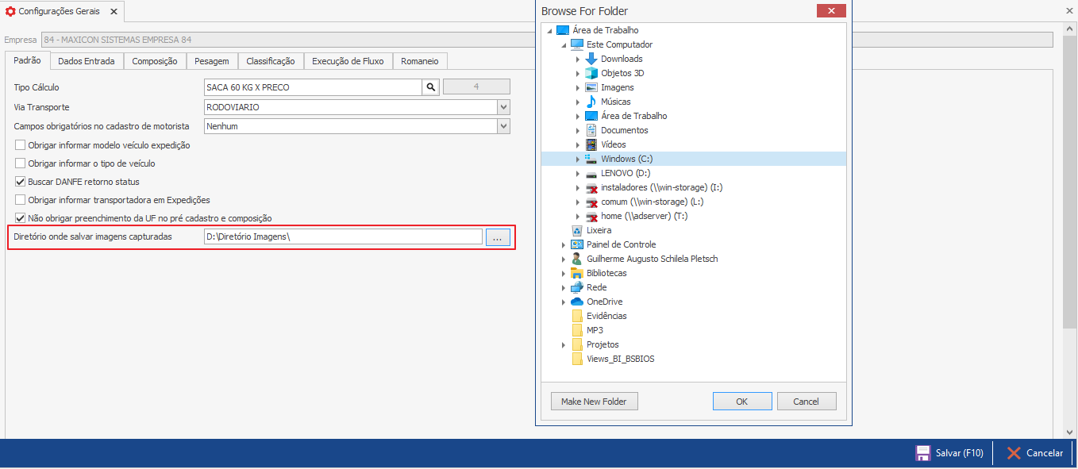Expand the LENOVO (D:) tree node
Image resolution: width=1078 pixels, height=469 pixels.
pos(577,173)
